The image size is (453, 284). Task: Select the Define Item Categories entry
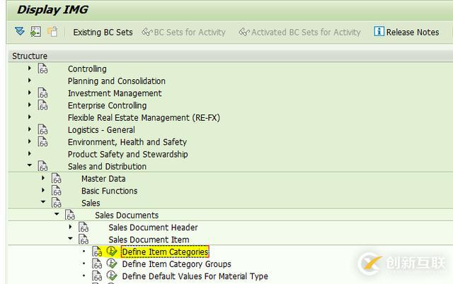[x=165, y=252]
